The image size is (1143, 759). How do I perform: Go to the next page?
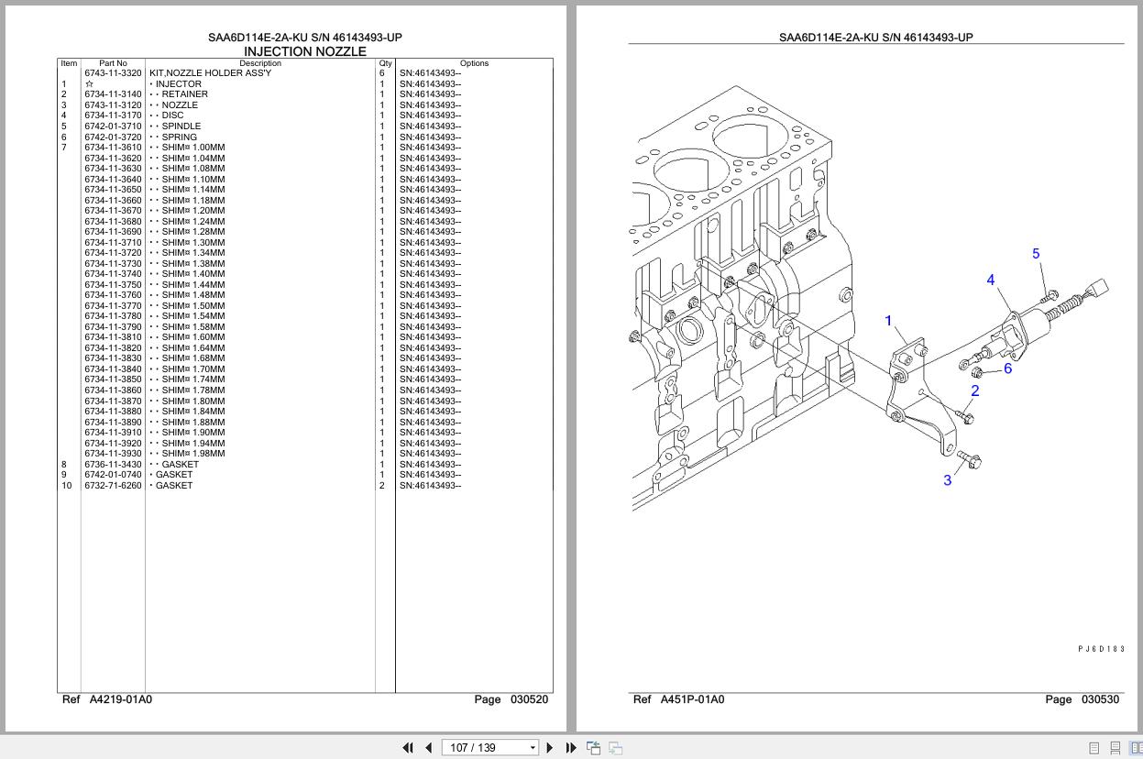[x=550, y=748]
